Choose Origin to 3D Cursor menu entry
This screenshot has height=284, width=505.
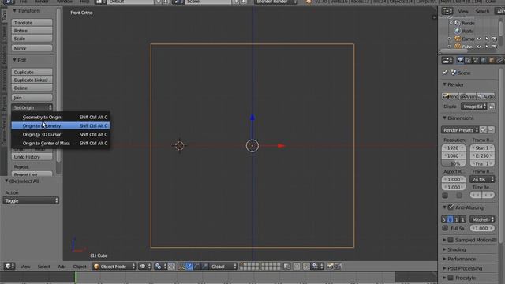[x=61, y=134]
